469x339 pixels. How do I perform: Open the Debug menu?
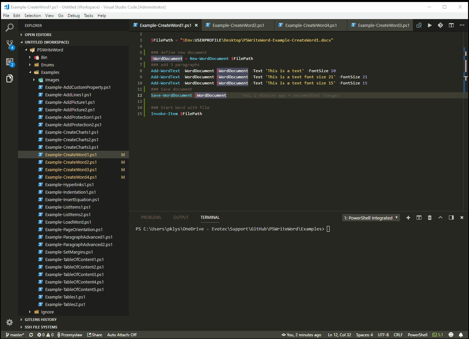click(73, 16)
